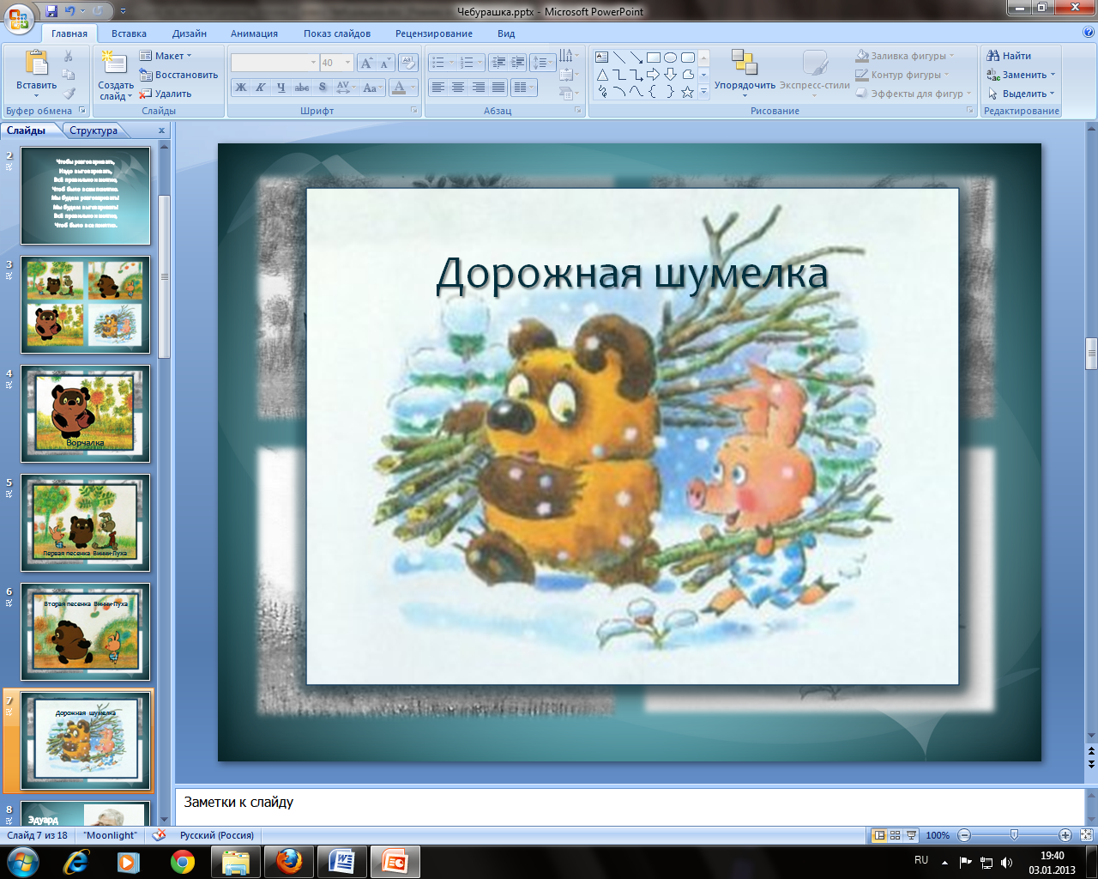Viewport: 1098px width, 879px height.
Task: Align text right in Абзац group
Action: point(478,88)
